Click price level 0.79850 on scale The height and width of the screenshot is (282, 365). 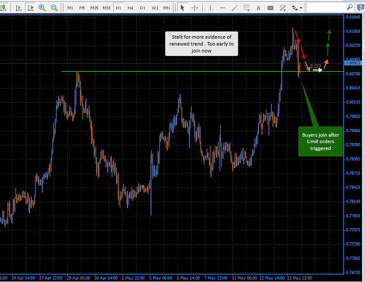(x=353, y=116)
